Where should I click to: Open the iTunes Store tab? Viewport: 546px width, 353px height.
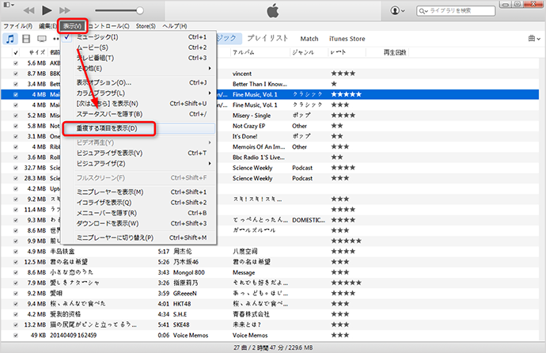(347, 39)
